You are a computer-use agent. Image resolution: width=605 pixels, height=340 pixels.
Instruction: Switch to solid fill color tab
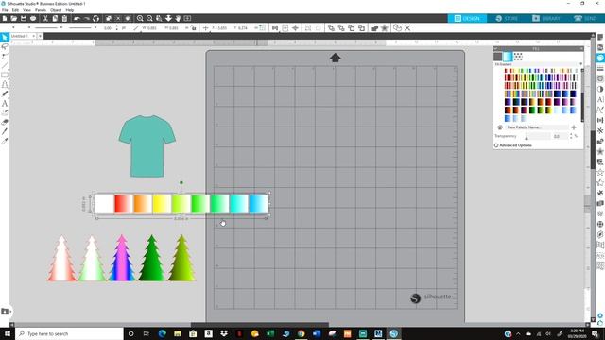[x=498, y=57]
